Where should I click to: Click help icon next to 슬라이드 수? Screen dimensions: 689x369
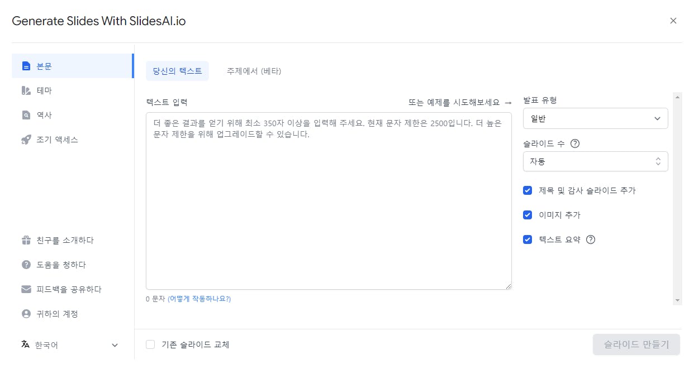(x=575, y=143)
